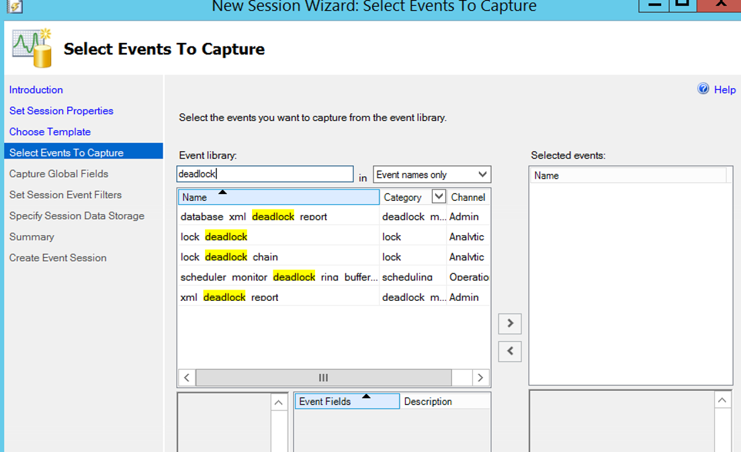
Task: Click the wizard title bar icon
Action: pos(14,6)
